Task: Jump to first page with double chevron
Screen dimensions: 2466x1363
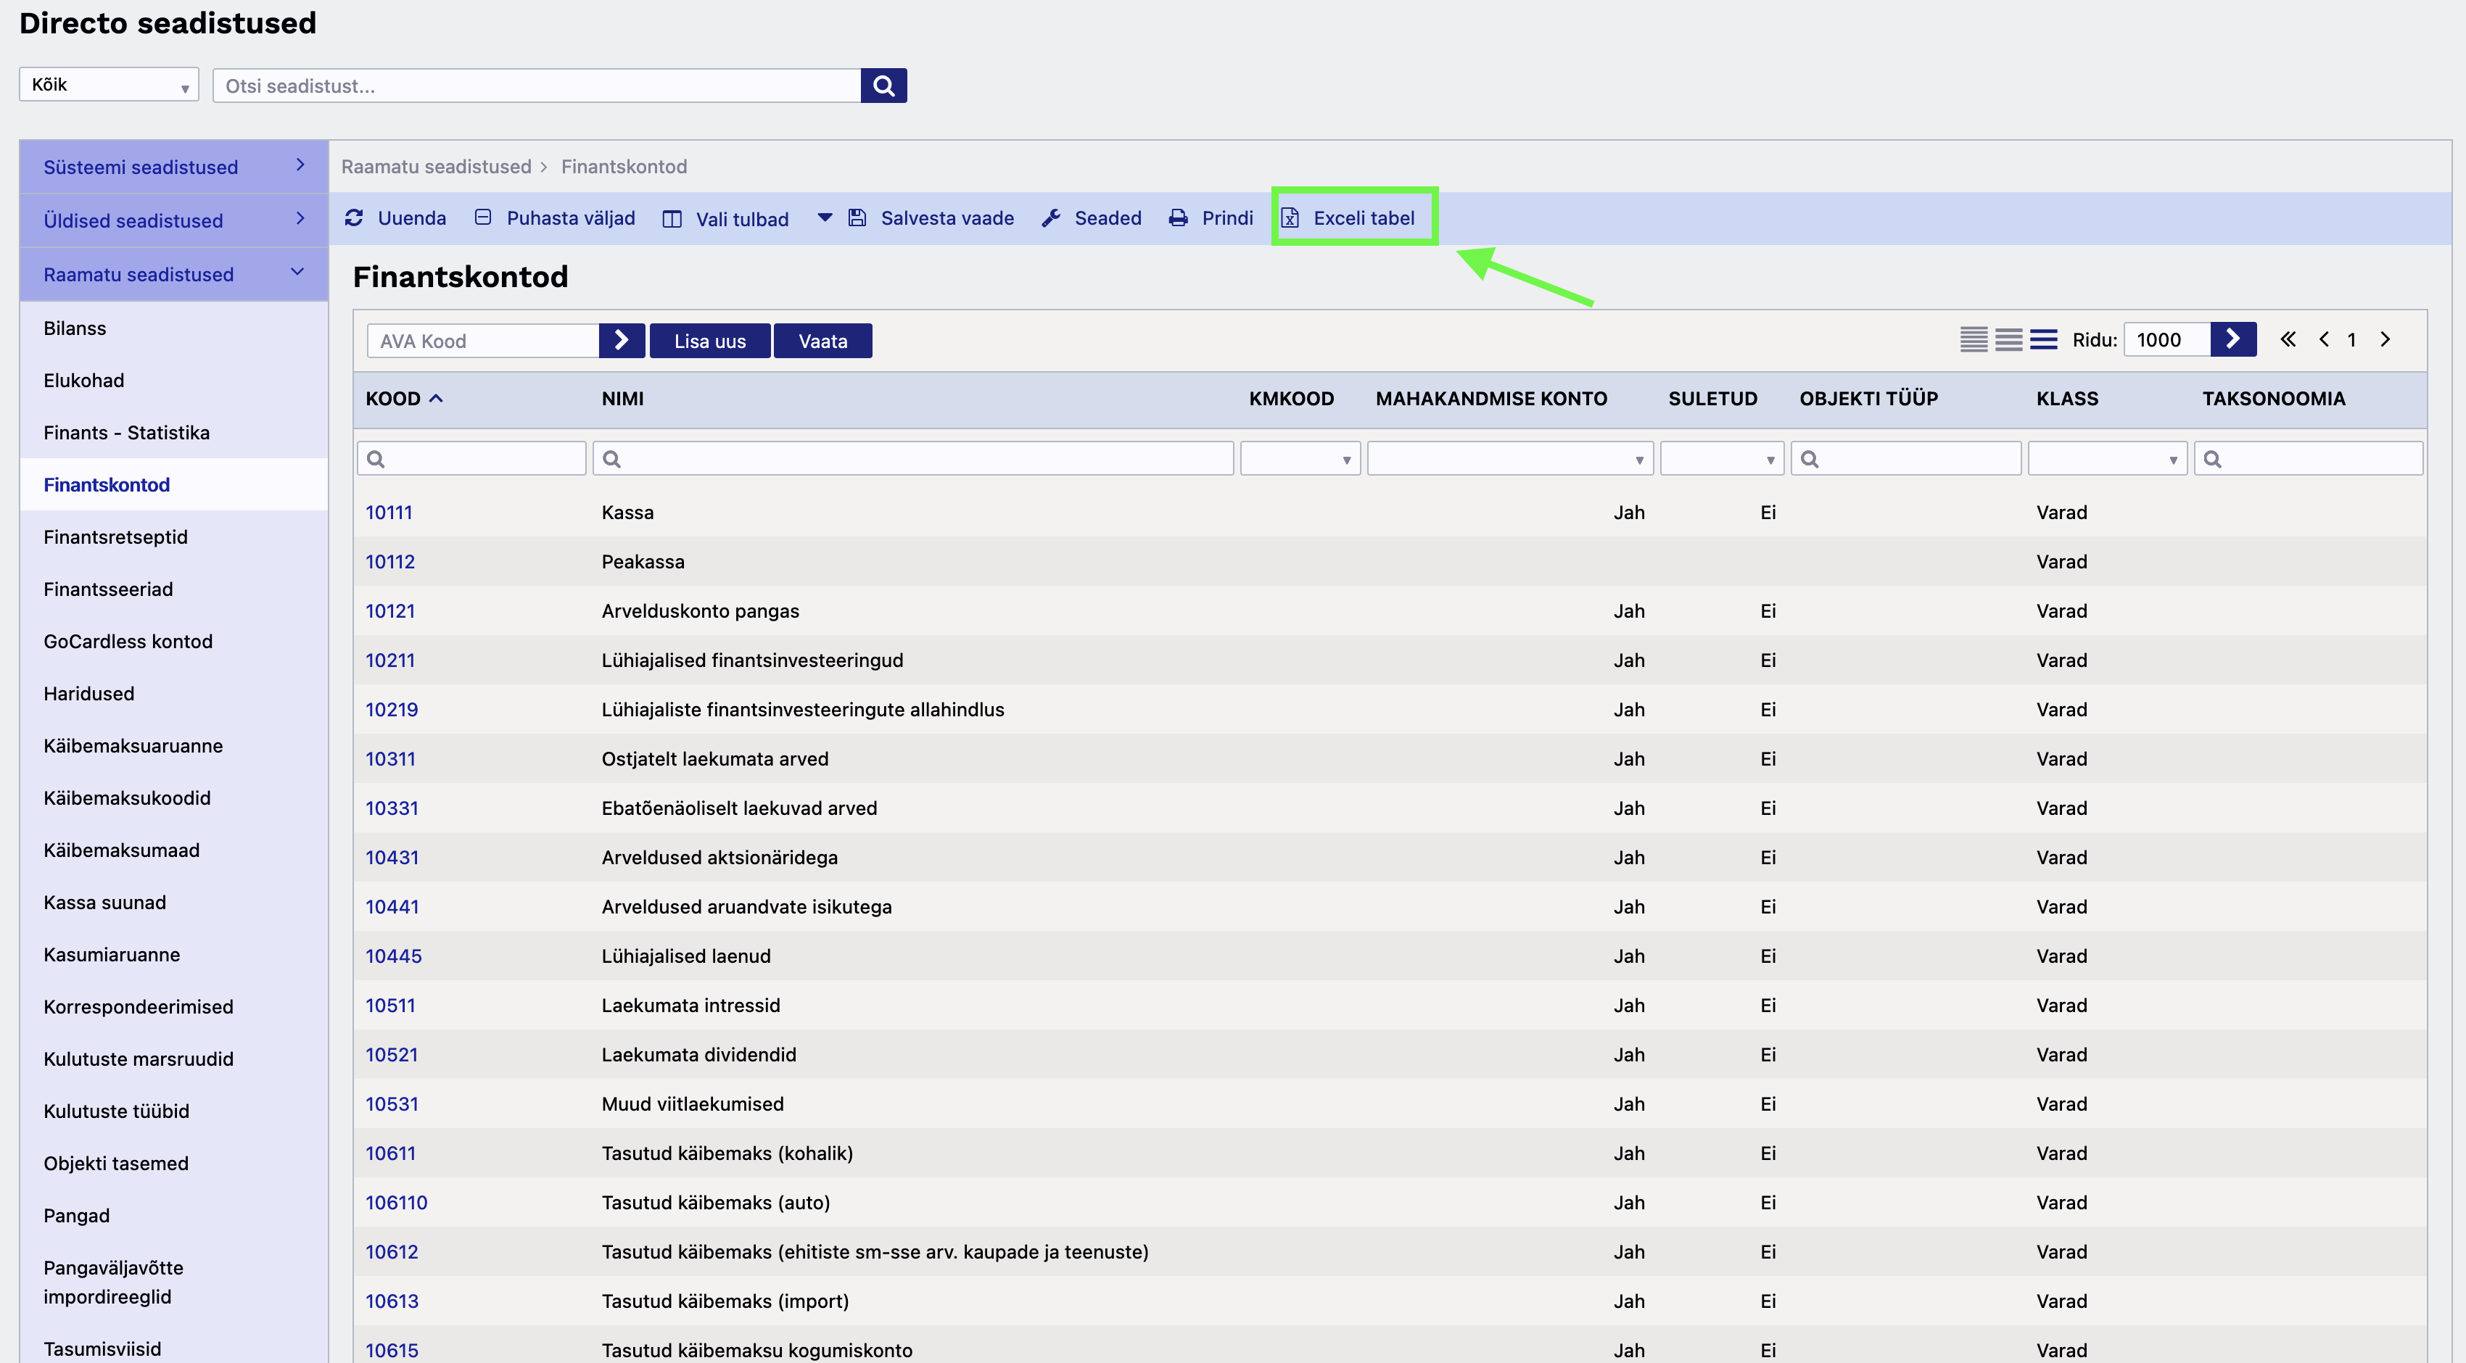Action: pyautogui.click(x=2287, y=339)
